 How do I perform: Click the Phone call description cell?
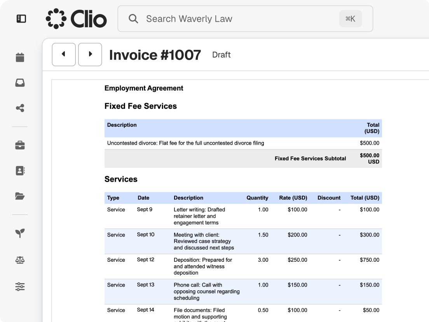coord(207,291)
